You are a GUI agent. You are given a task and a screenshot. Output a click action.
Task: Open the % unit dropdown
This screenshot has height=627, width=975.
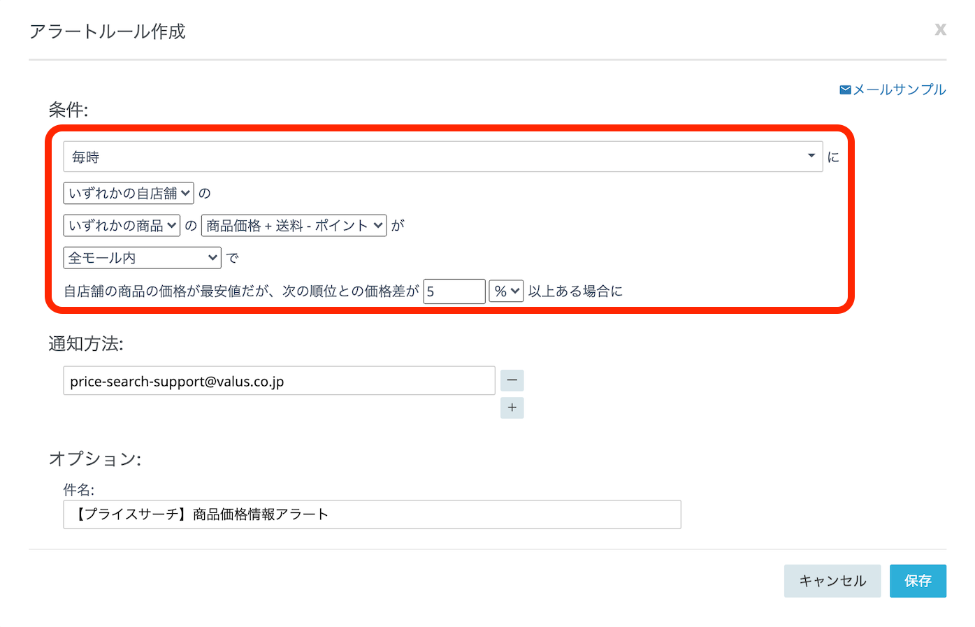(506, 291)
